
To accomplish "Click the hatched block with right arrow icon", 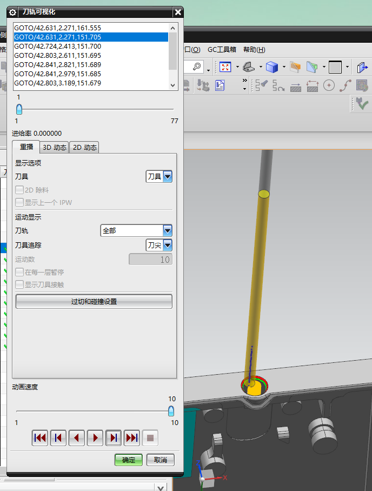I will (x=295, y=87).
